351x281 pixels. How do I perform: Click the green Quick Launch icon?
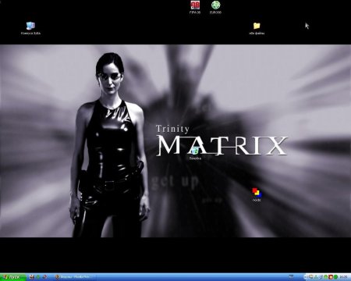(38, 277)
